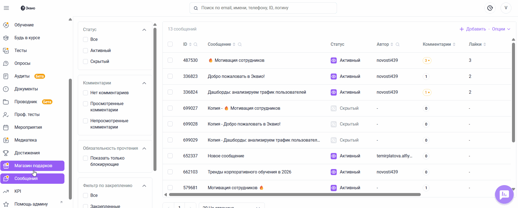The height and width of the screenshot is (208, 518).
Task: Open Медиатека from the sidebar
Action: tap(25, 140)
